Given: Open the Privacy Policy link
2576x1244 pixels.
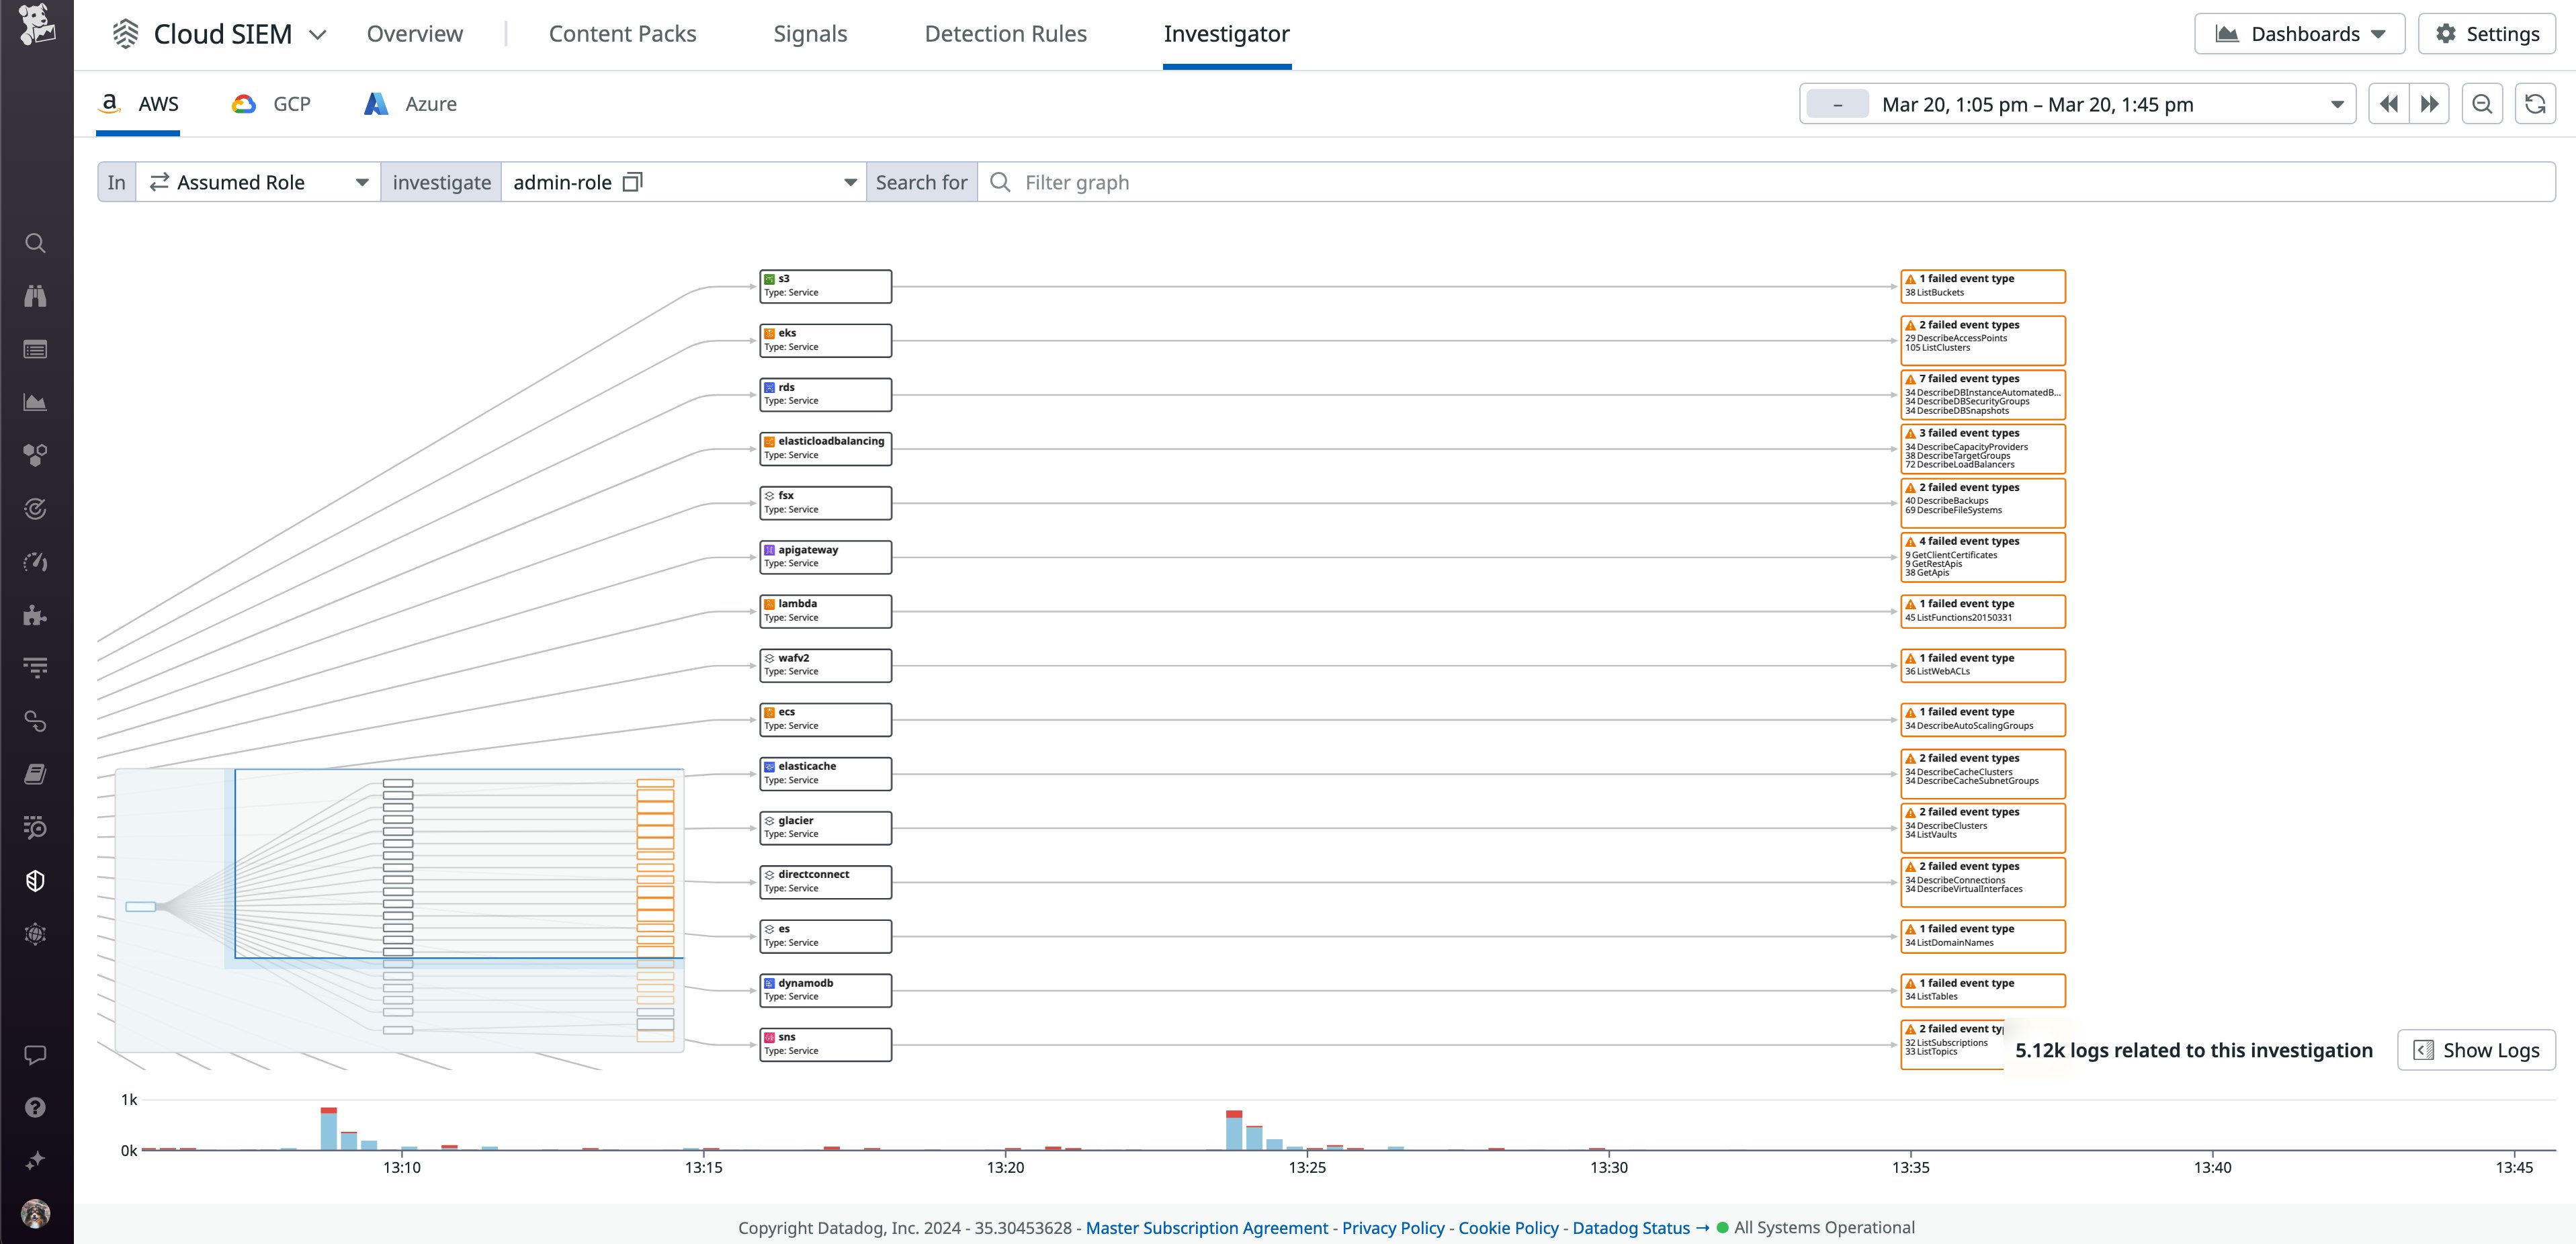Looking at the screenshot, I should coord(1392,1227).
